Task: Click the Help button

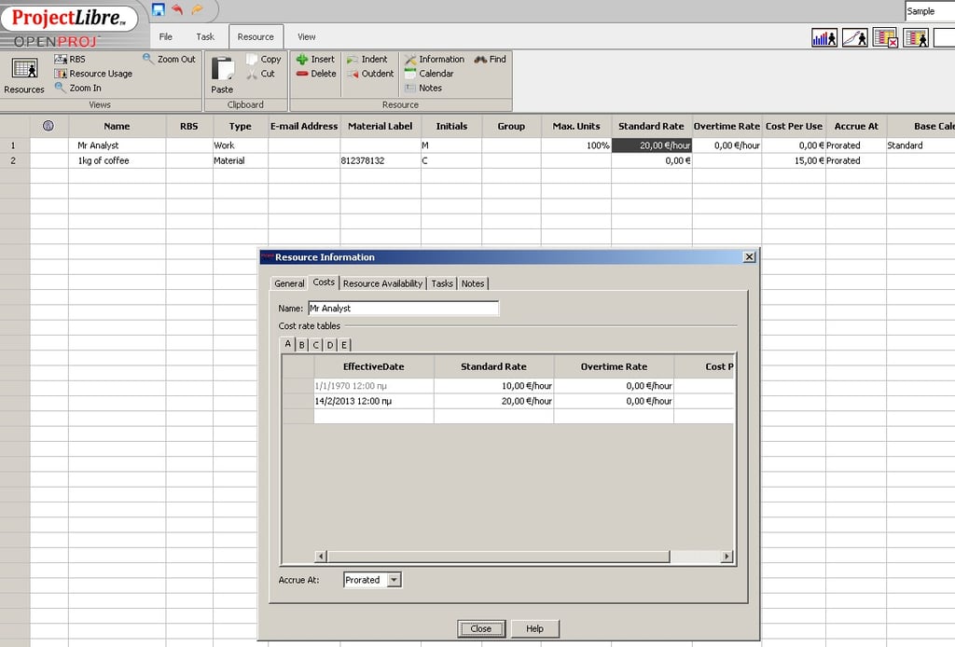Action: (x=534, y=628)
